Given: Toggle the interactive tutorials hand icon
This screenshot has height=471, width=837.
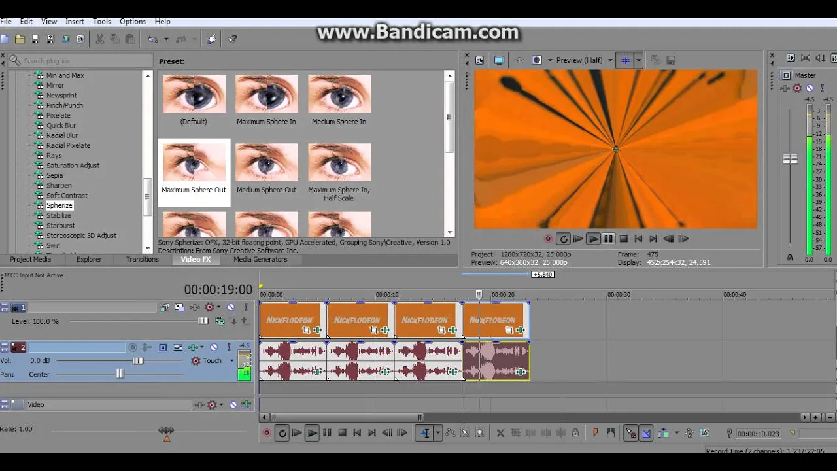Looking at the screenshot, I should 211,39.
